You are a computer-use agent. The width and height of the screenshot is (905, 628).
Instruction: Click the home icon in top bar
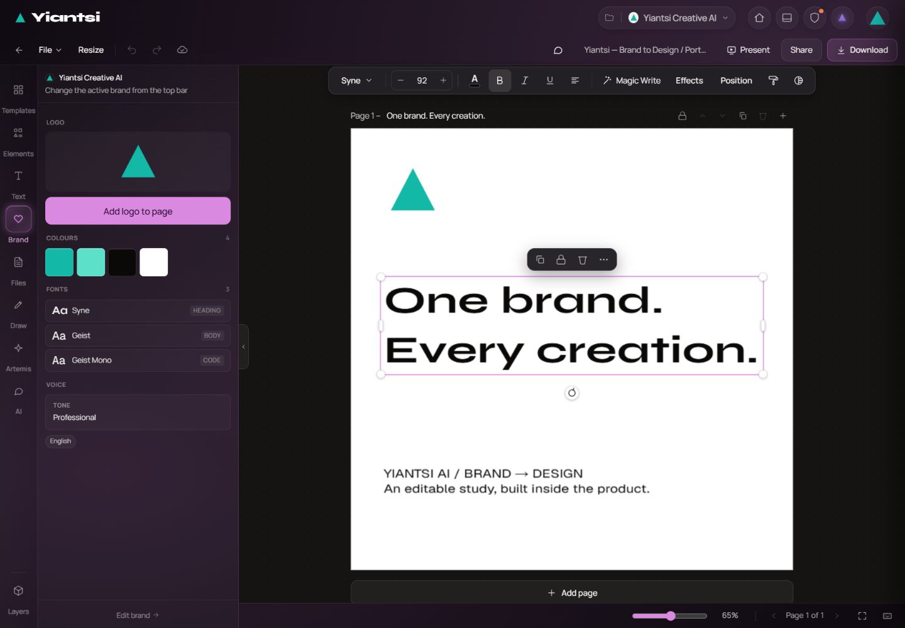click(x=759, y=18)
